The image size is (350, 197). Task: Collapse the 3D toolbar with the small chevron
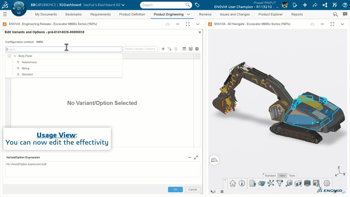click(x=225, y=180)
